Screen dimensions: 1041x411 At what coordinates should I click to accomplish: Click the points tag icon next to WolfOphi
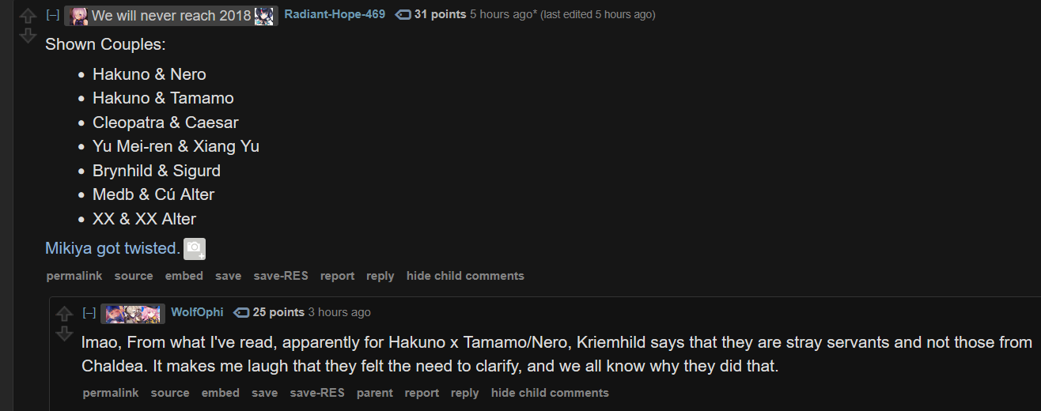[x=241, y=313]
